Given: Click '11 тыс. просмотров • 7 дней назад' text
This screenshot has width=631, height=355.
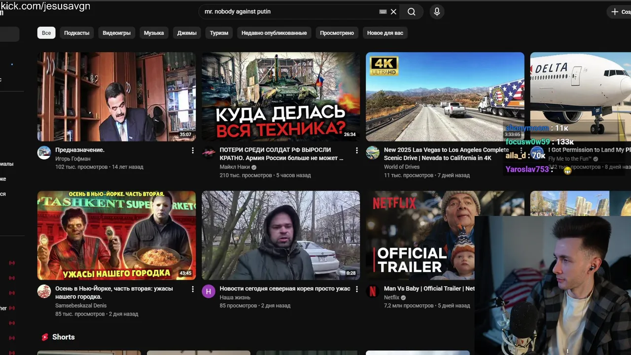Looking at the screenshot, I should (x=426, y=176).
